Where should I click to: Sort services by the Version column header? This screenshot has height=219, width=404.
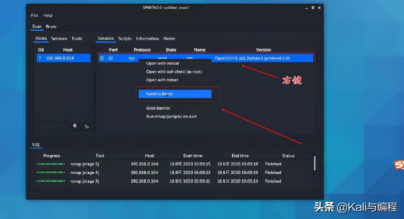tap(264, 50)
